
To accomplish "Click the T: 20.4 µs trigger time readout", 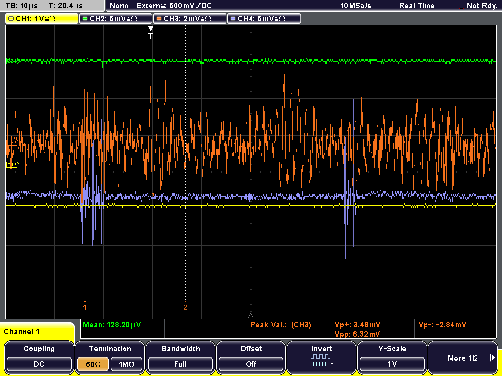I will click(x=66, y=6).
